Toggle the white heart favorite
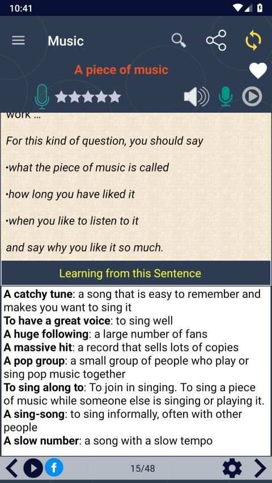 258,71
